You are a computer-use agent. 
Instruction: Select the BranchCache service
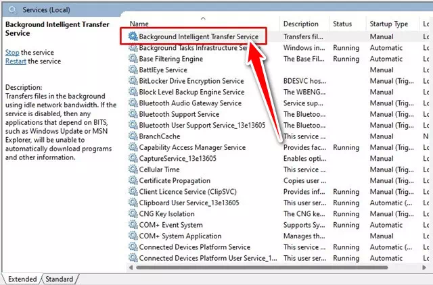coord(160,136)
